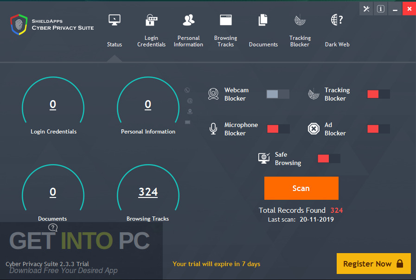
Task: Click the lock icon on Register Now
Action: [400, 264]
